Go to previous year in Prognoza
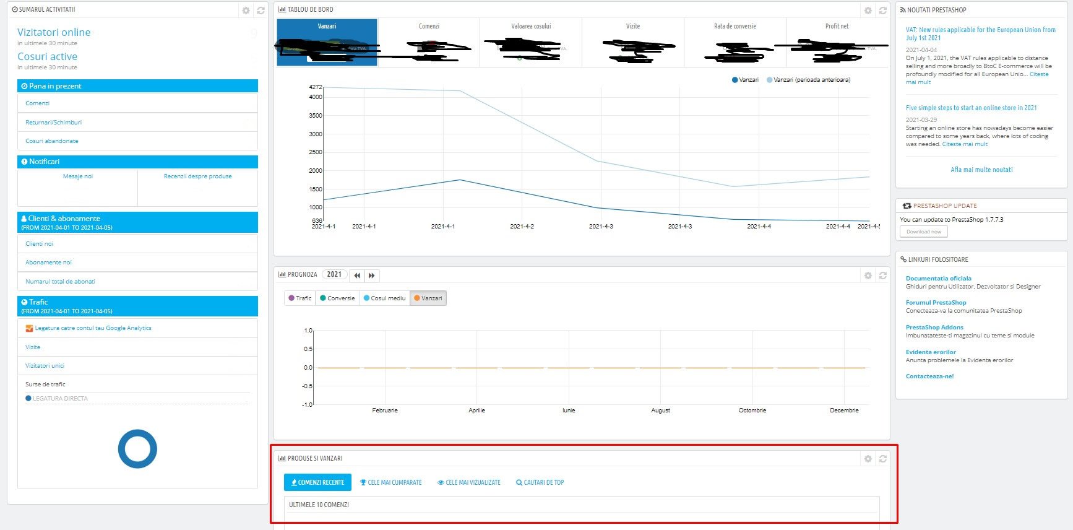 coord(357,276)
